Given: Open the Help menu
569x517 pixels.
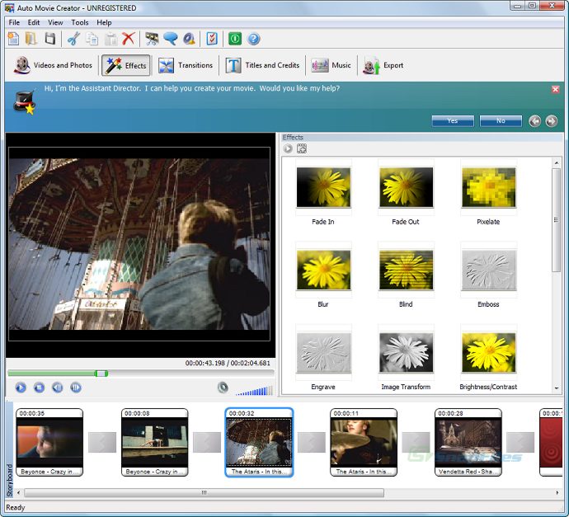Looking at the screenshot, I should [x=104, y=22].
